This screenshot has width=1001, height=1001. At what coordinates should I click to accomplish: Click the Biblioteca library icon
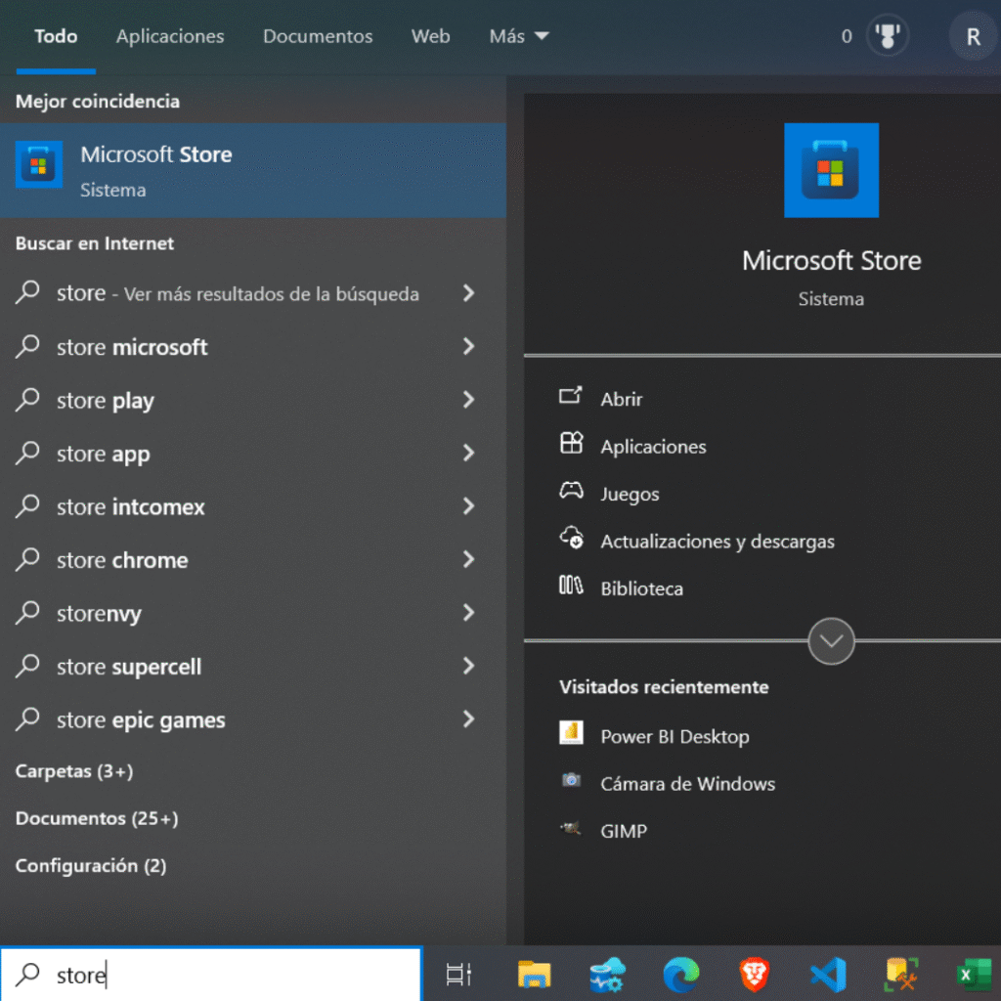[571, 586]
